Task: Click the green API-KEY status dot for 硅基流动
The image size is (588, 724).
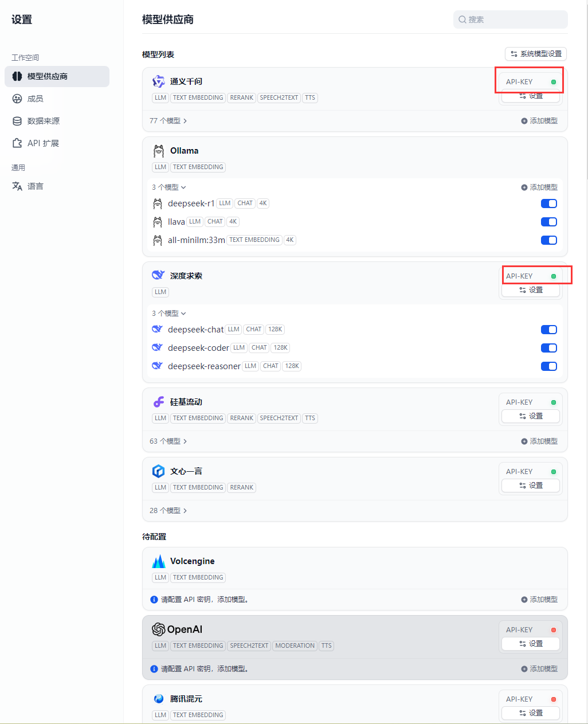Action: coord(554,402)
